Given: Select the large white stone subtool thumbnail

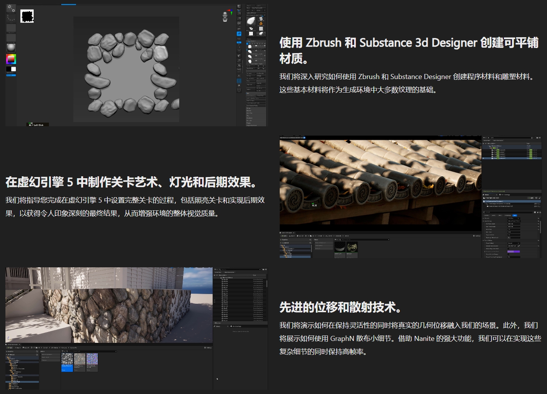Looking at the screenshot, I should 251,21.
